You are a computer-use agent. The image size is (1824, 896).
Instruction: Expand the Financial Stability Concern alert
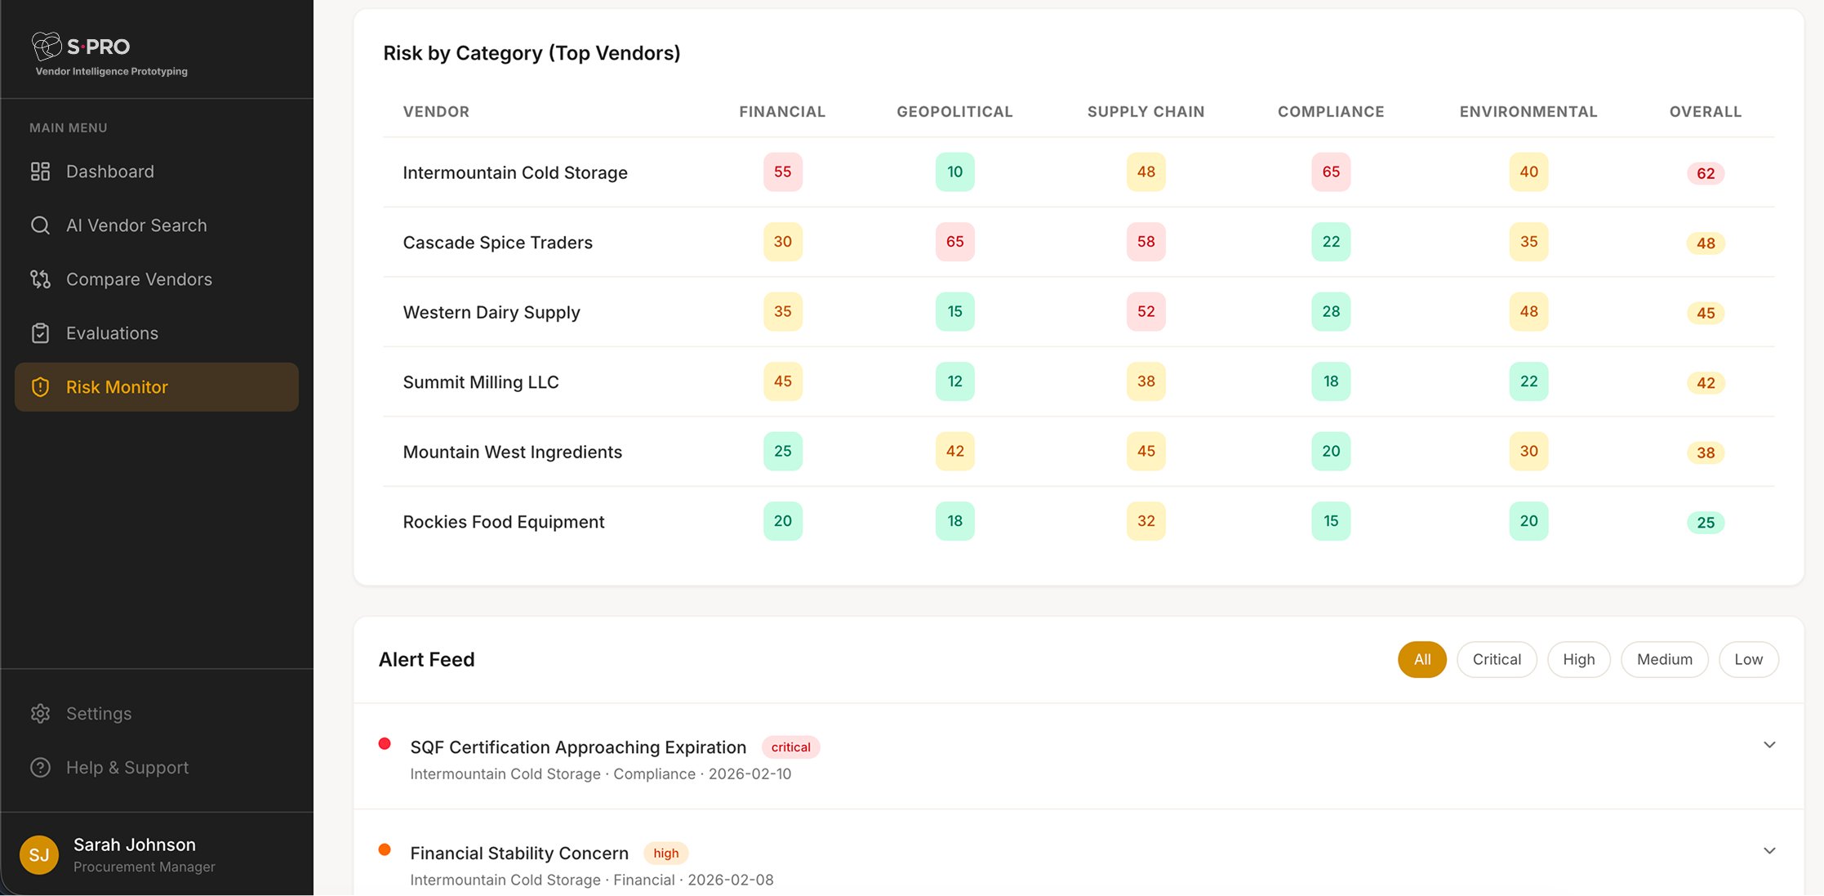tap(1769, 850)
